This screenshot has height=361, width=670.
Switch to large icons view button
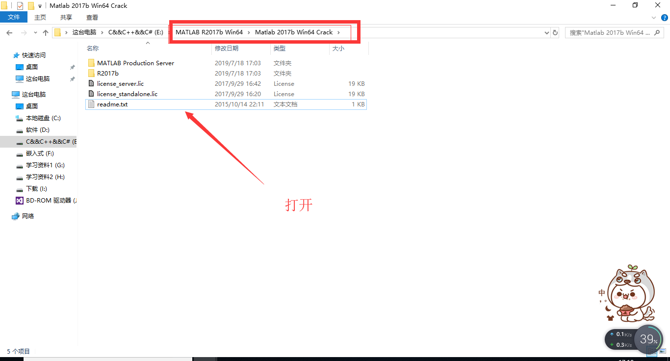pos(662,351)
